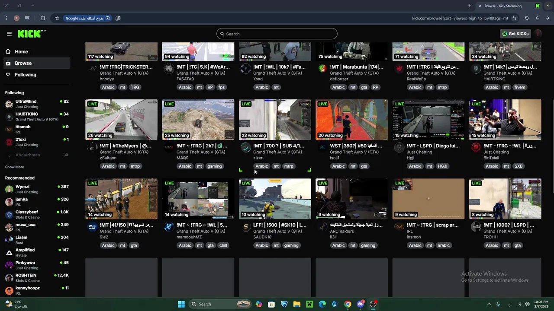
Task: Click the Get KICKs button
Action: (515, 34)
